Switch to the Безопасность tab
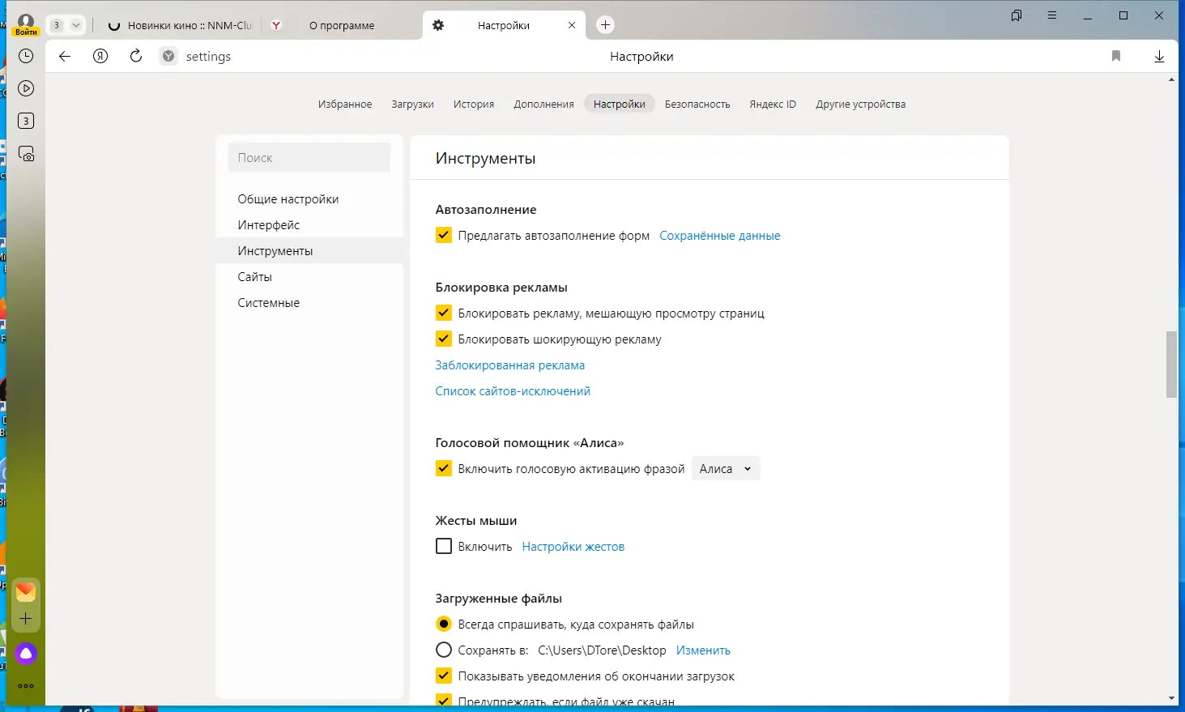The image size is (1185, 712). tap(697, 104)
